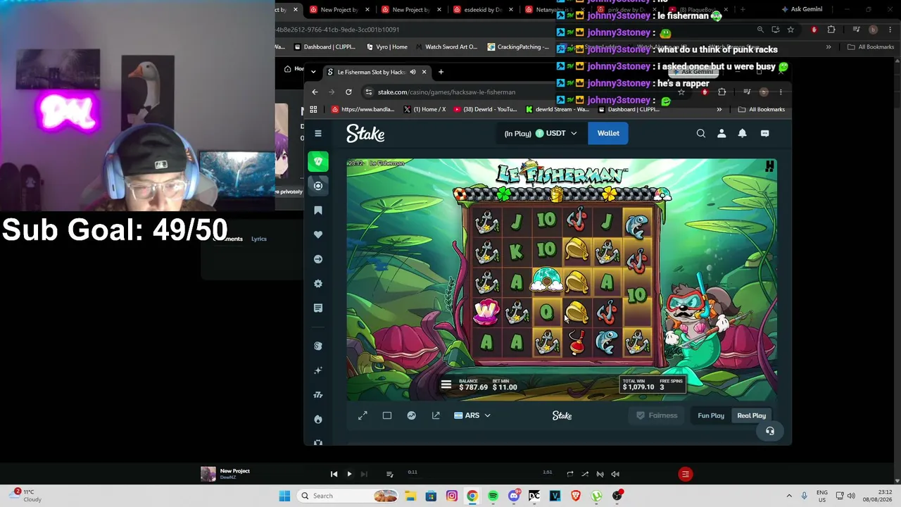Show more bookmarks in the front browser
The width and height of the screenshot is (901, 507).
(x=719, y=109)
